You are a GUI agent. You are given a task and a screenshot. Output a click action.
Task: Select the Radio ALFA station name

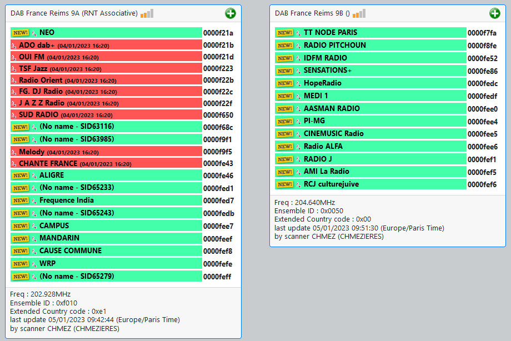click(323, 147)
